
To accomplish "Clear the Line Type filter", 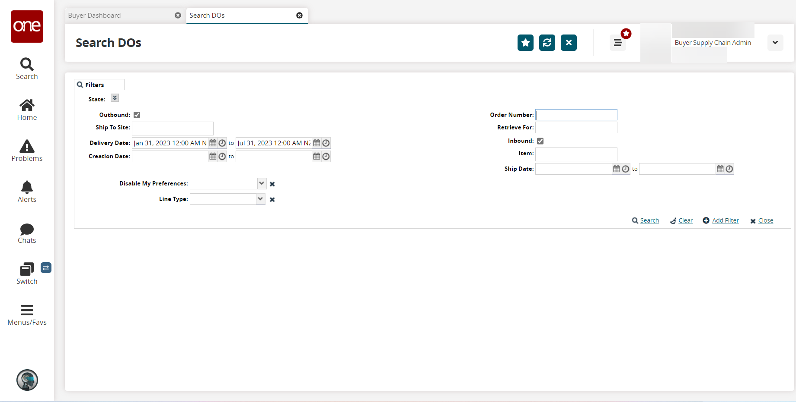I will (272, 200).
